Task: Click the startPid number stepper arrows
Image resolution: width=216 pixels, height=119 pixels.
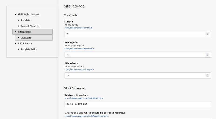Action: pos(207,34)
